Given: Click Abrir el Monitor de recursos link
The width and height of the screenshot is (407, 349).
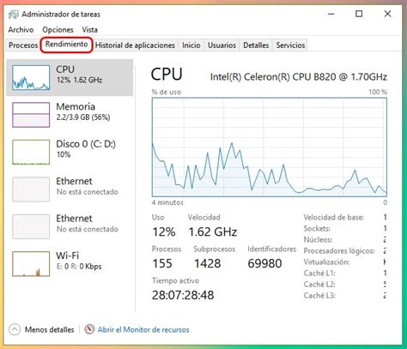Looking at the screenshot, I should pyautogui.click(x=143, y=329).
